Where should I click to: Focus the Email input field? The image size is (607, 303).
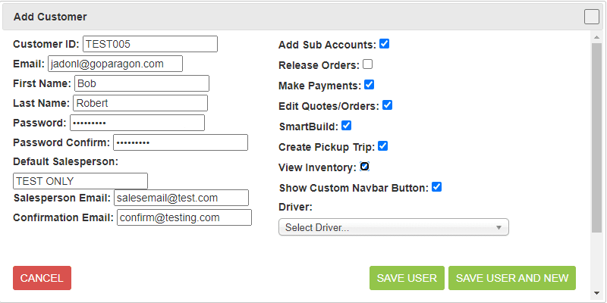(115, 64)
